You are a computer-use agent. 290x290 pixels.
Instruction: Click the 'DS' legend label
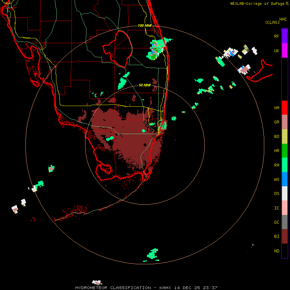(x=277, y=194)
